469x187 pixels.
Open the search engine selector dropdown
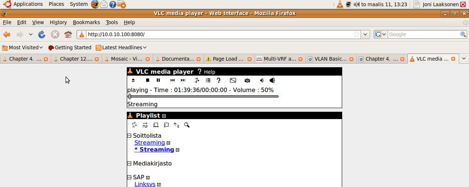click(381, 35)
